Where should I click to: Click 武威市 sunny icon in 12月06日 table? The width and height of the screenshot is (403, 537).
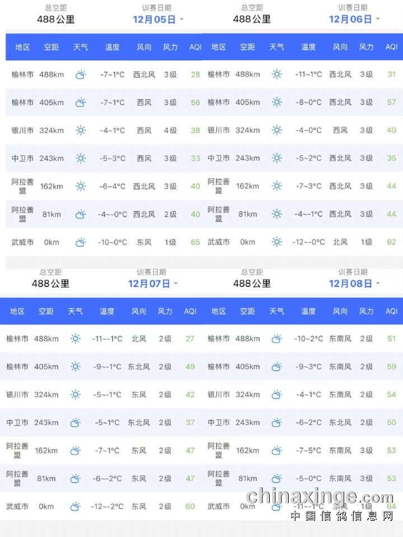277,242
